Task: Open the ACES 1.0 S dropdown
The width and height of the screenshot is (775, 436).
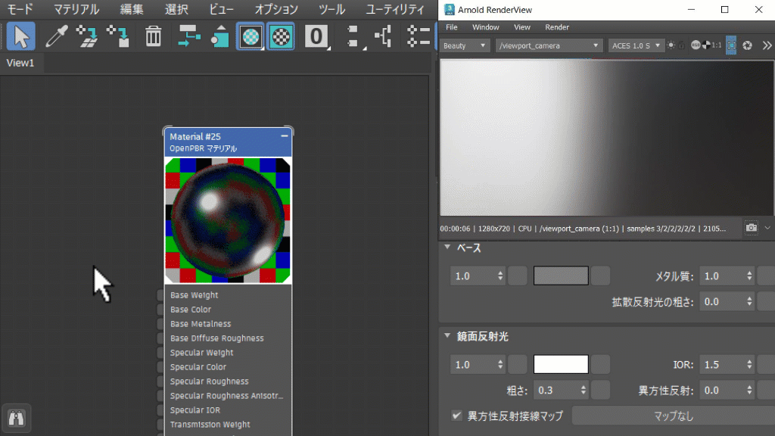Action: pyautogui.click(x=636, y=45)
